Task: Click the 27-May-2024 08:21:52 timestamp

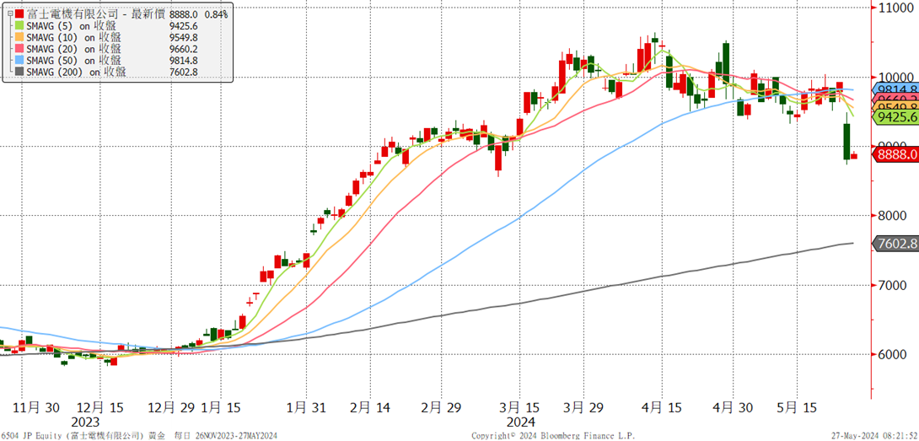Action: (874, 436)
